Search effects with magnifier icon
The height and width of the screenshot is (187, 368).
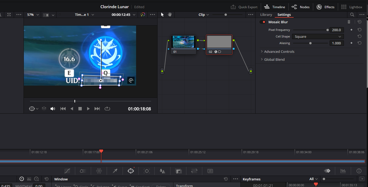coord(352,15)
